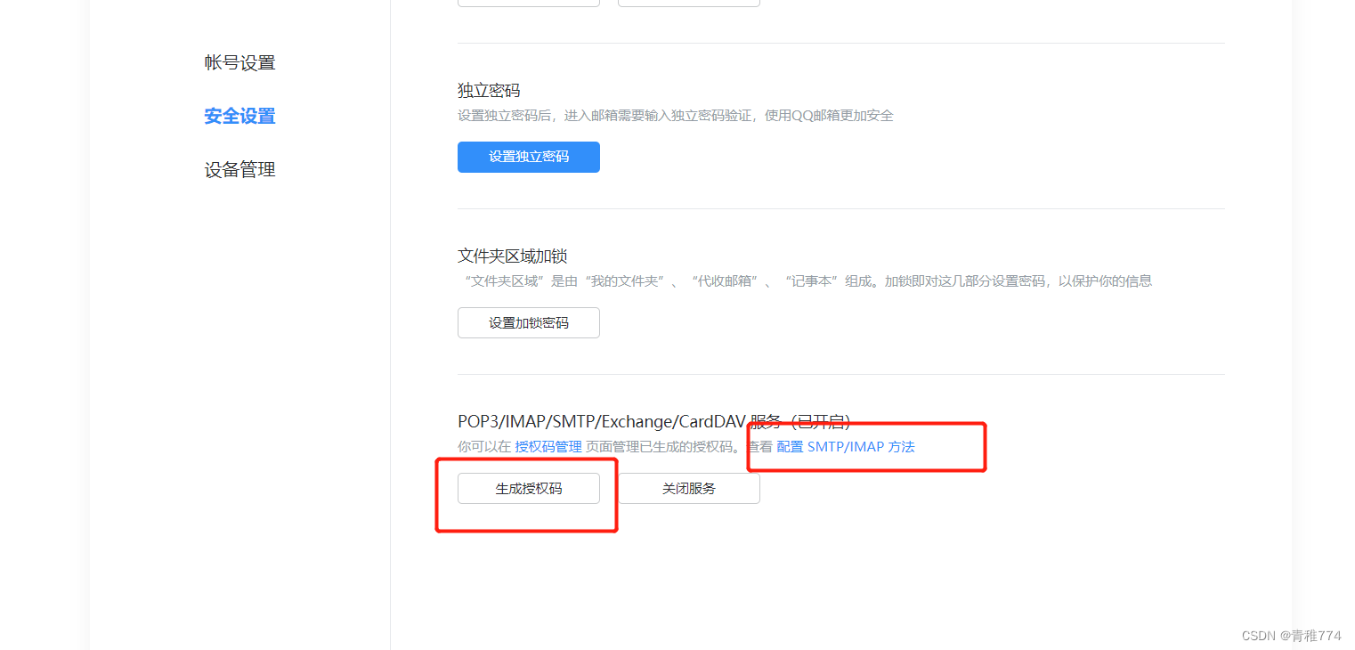This screenshot has width=1355, height=650.
Task: Open the 设备管理 settings section
Action: [239, 169]
